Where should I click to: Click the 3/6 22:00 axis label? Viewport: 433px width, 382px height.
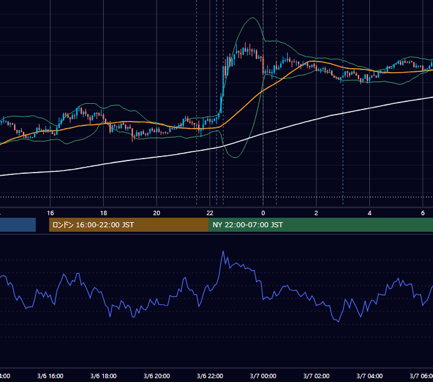tap(210, 376)
